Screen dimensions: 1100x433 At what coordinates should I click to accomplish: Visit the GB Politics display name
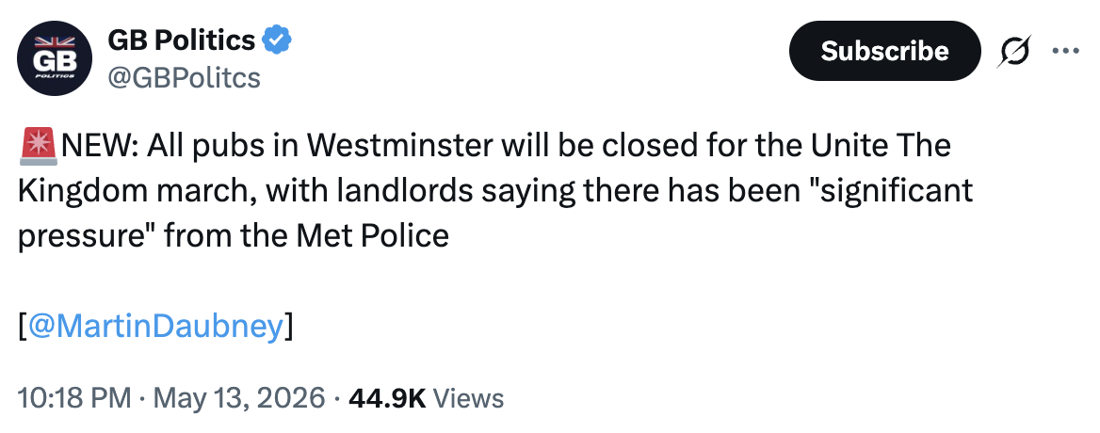pyautogui.click(x=182, y=40)
